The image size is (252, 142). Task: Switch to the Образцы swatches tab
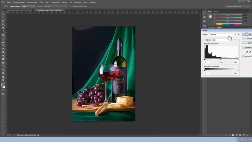(x=216, y=11)
